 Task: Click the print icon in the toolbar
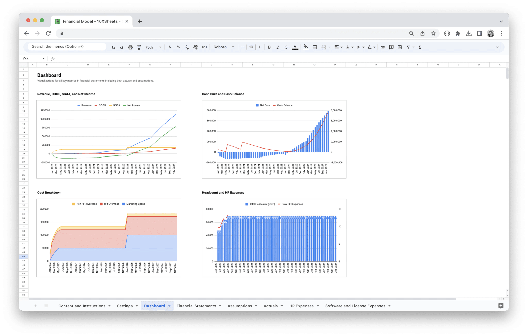point(130,47)
